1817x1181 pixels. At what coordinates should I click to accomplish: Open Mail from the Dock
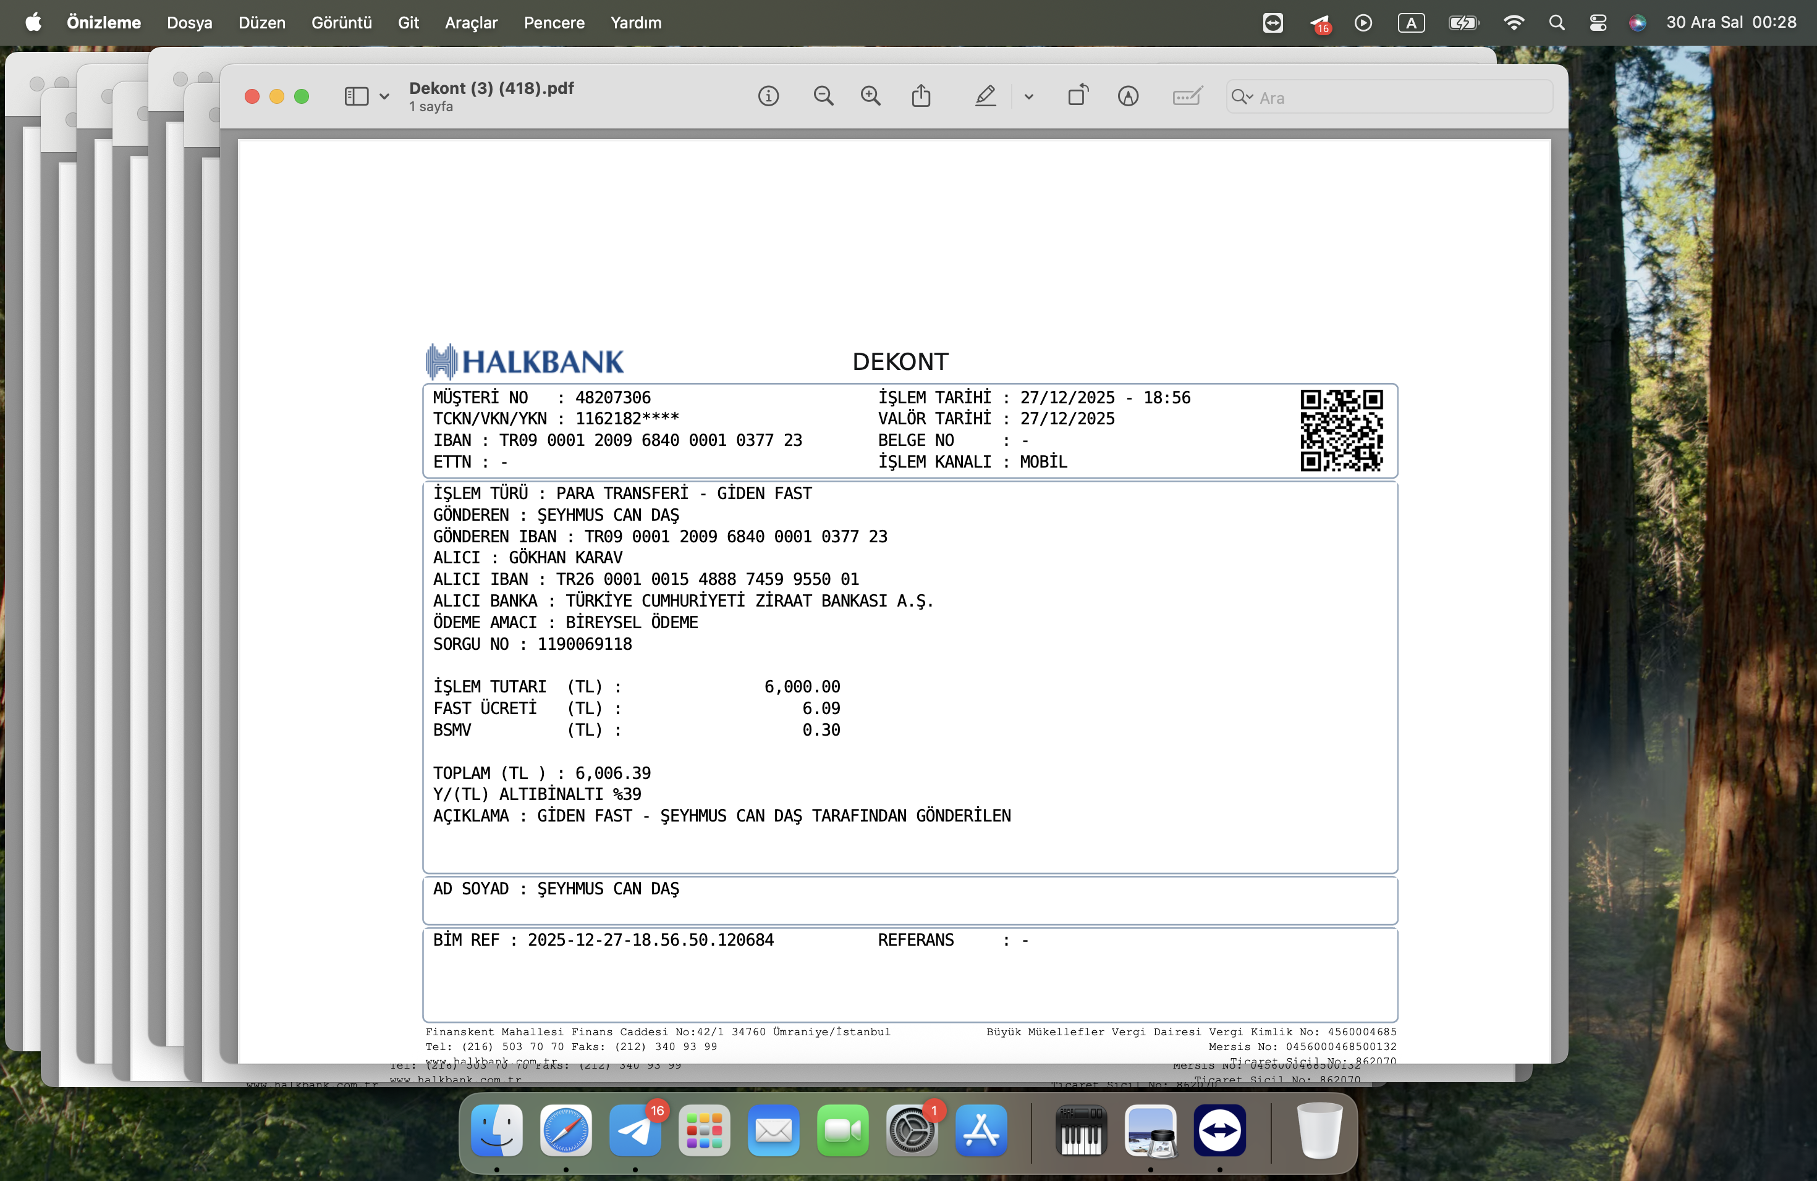pos(773,1130)
